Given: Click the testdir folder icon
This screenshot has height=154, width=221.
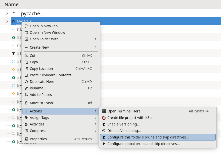Looking at the screenshot, I should click(14, 22).
